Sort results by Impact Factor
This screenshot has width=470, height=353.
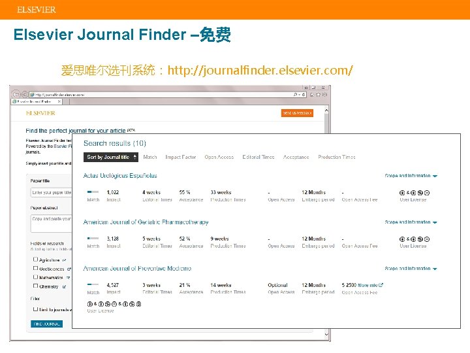180,157
